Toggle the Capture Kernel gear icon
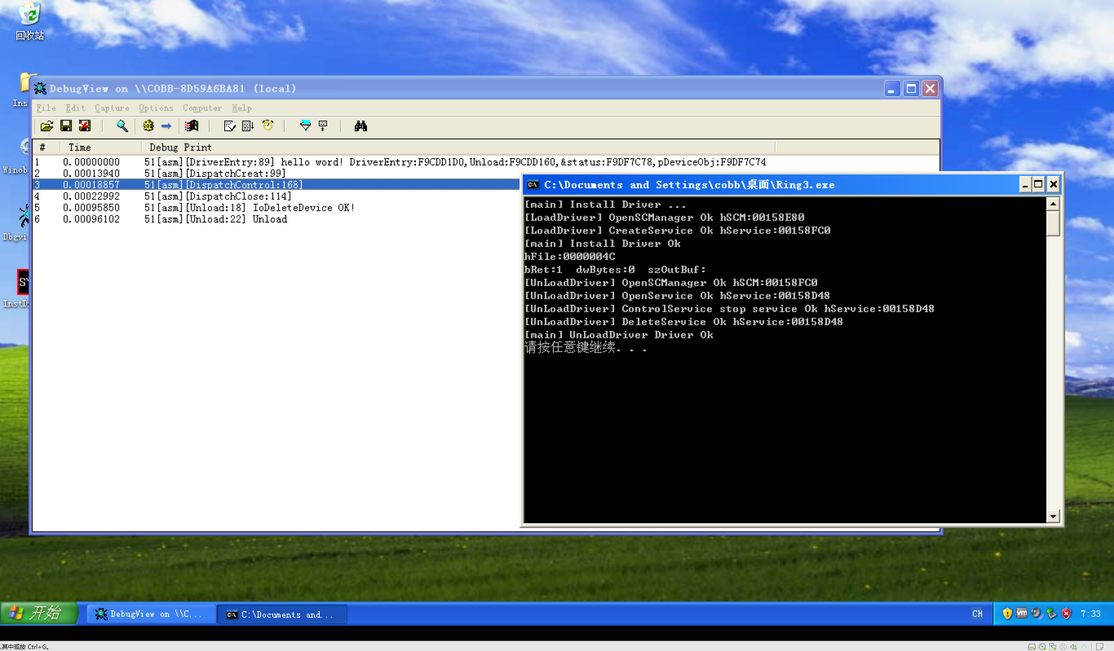This screenshot has height=651, width=1114. click(x=148, y=126)
